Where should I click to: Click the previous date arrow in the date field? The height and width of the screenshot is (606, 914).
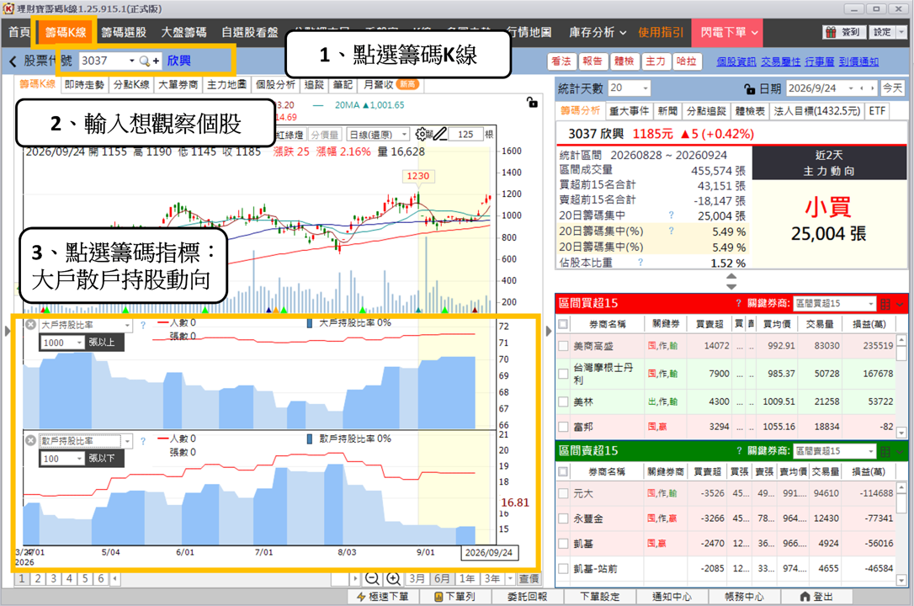click(862, 88)
